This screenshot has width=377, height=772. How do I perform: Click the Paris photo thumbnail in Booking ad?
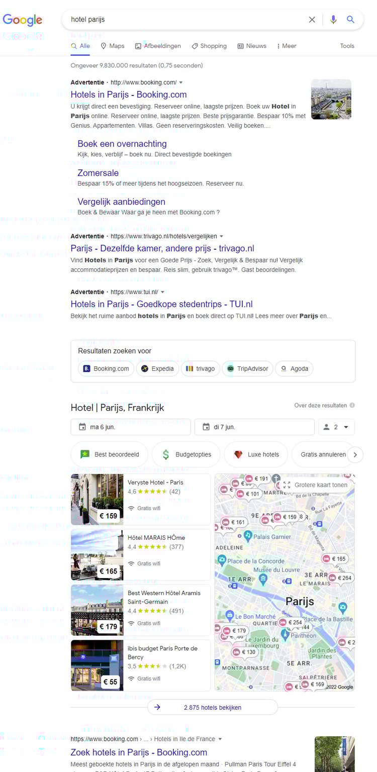coord(331,99)
